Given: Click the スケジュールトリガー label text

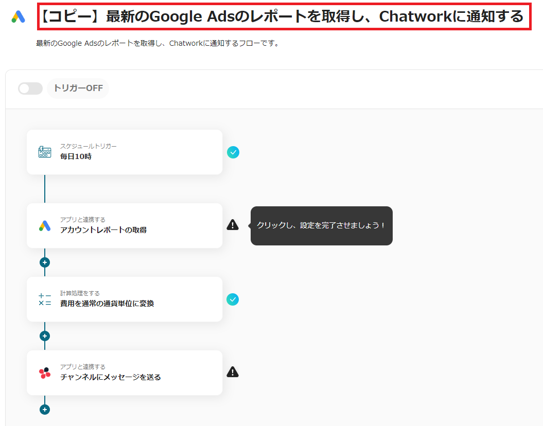Looking at the screenshot, I should 89,146.
